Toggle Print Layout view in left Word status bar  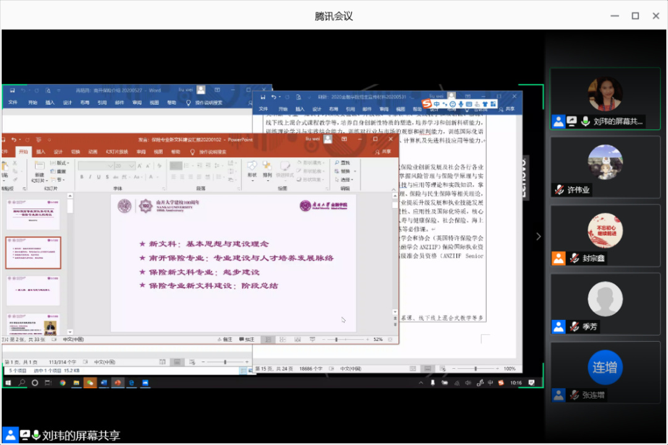click(x=177, y=362)
